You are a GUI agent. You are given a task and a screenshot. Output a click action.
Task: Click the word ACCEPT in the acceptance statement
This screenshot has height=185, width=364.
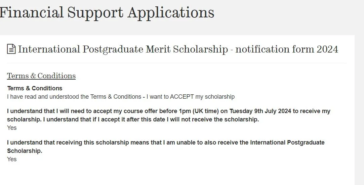tap(181, 97)
